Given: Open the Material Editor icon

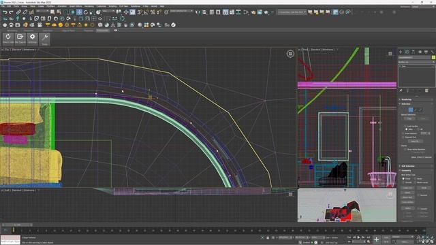Looking at the screenshot, I should pyautogui.click(x=246, y=12).
